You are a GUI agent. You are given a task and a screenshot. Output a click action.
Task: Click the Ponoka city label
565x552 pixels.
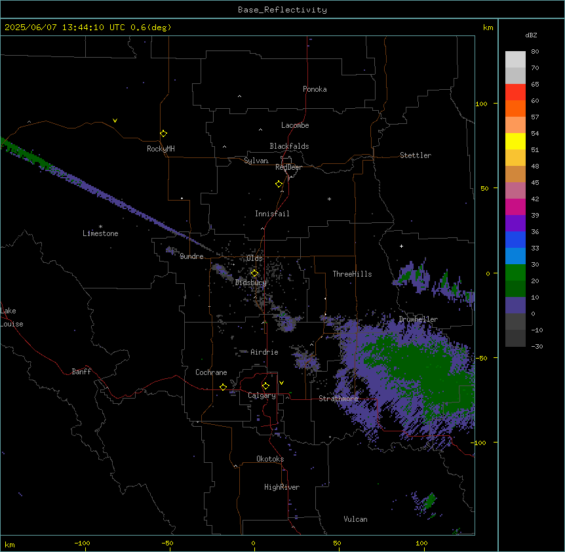315,89
